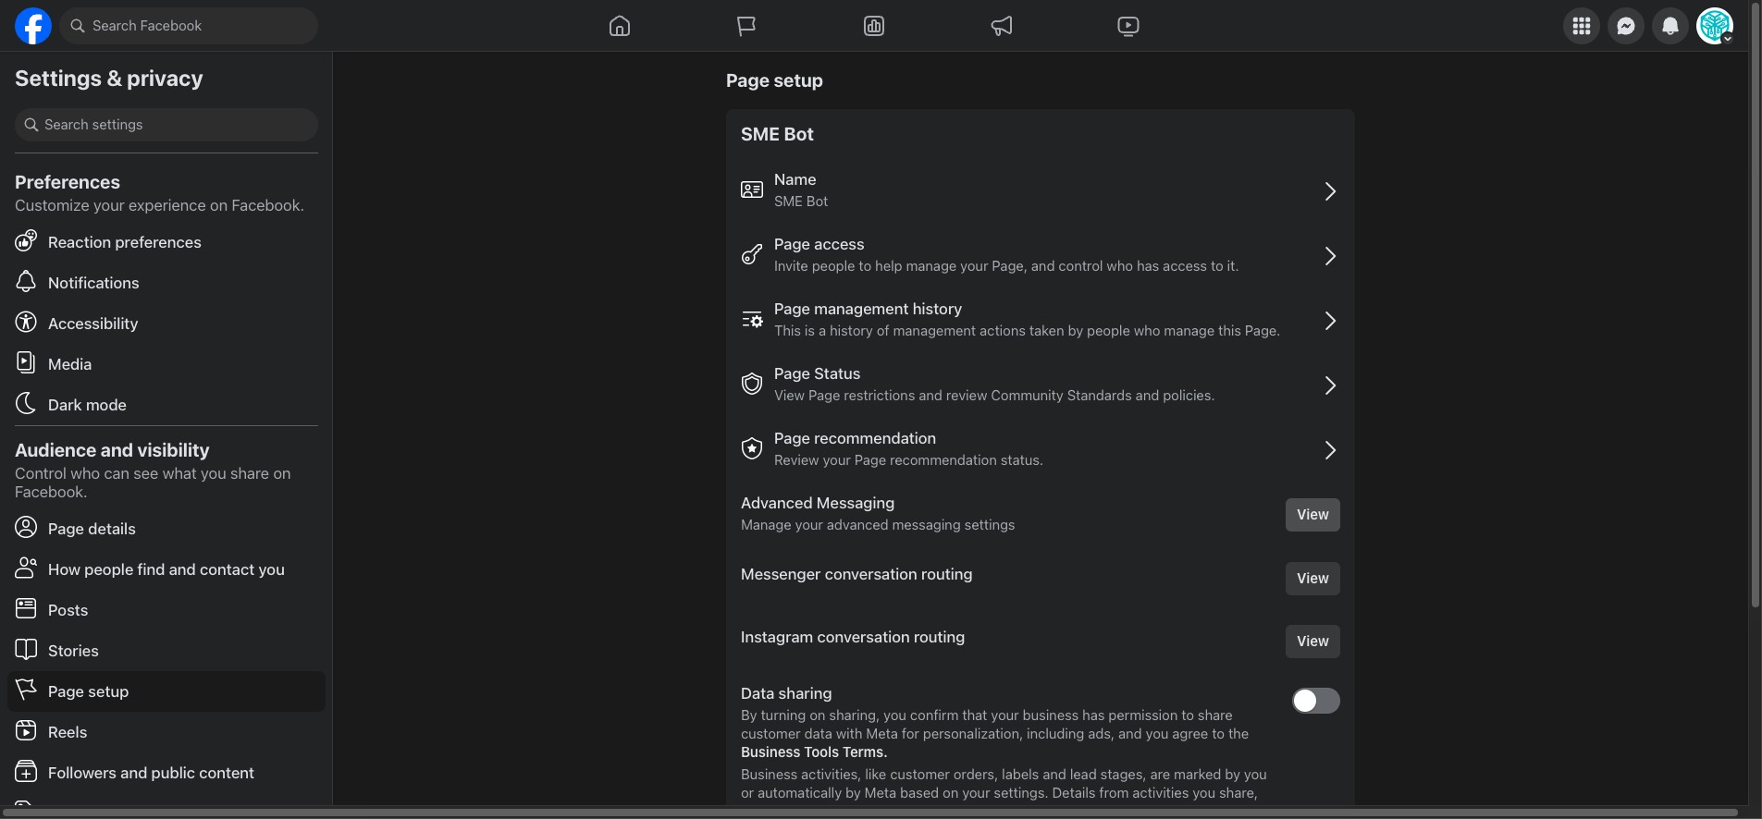Expand the Page recommendation chevron
Image resolution: width=1762 pixels, height=819 pixels.
[1330, 450]
